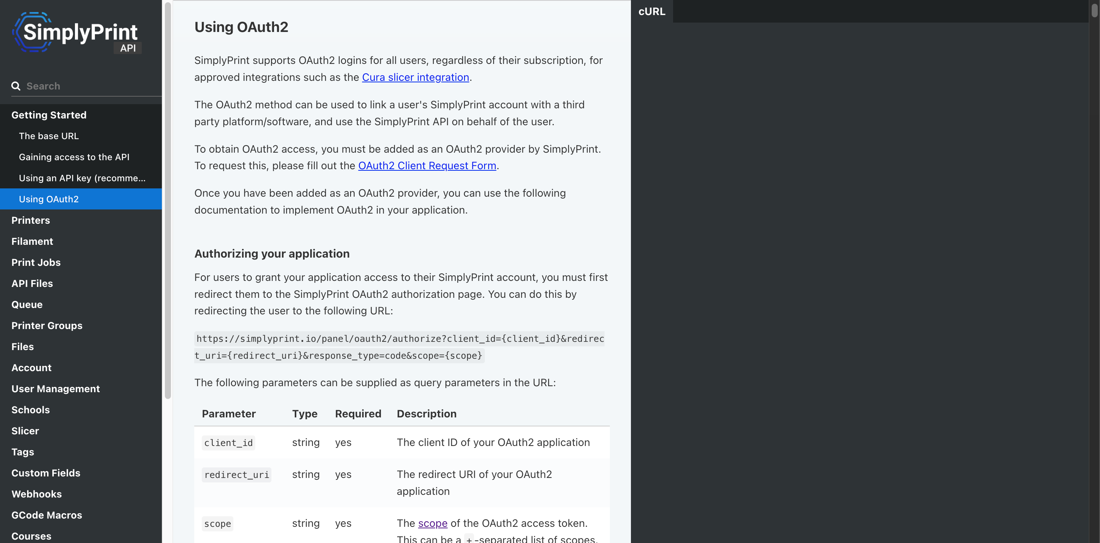1100x543 pixels.
Task: Click the authorize URL code block
Action: click(399, 347)
